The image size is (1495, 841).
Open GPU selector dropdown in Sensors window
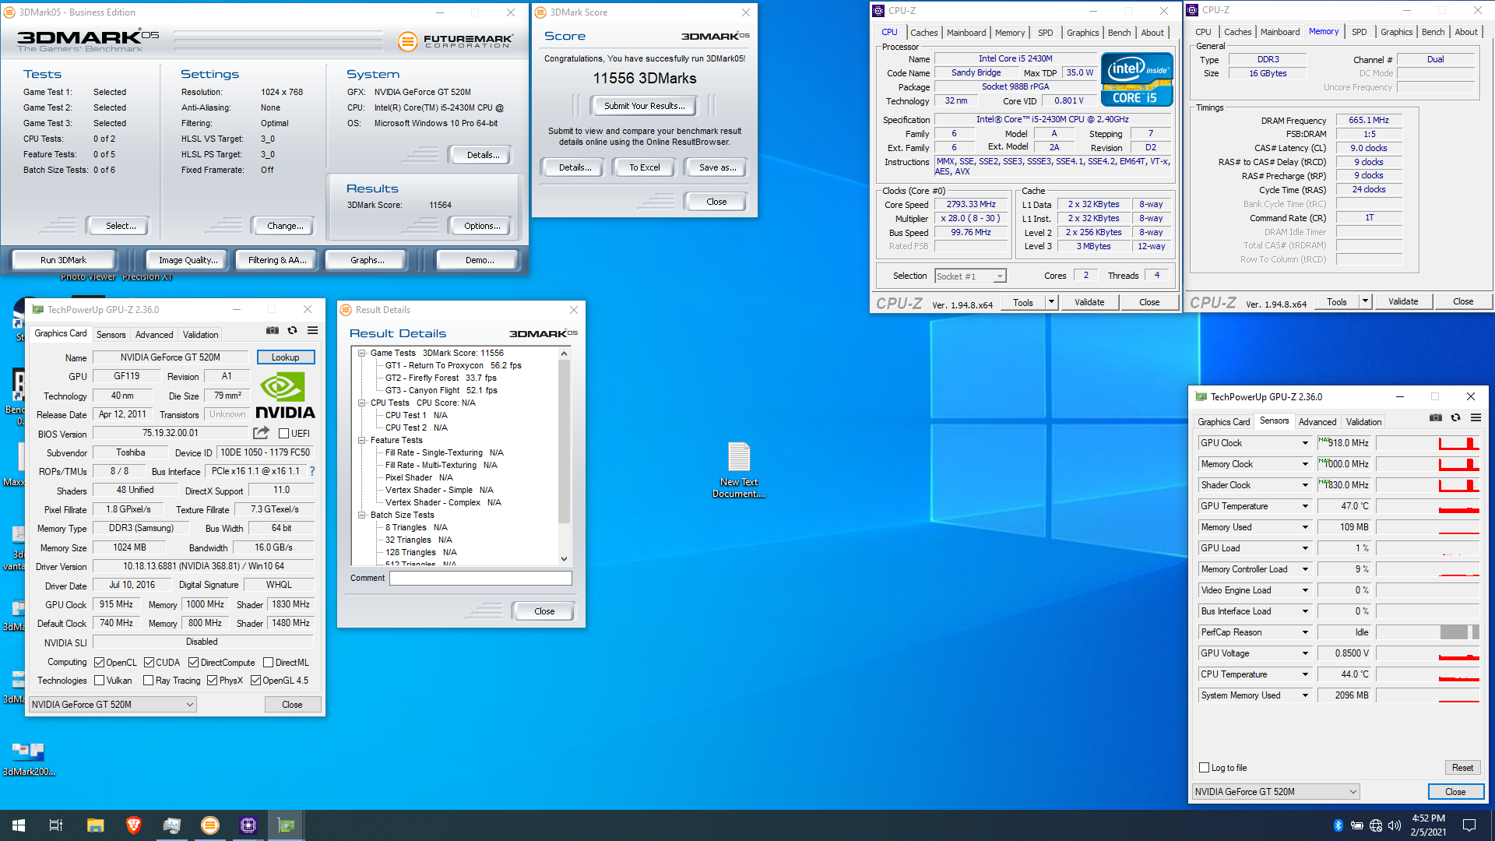[x=1275, y=792]
